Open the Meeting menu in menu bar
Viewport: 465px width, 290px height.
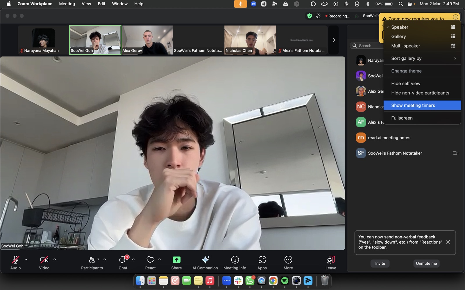tap(67, 4)
